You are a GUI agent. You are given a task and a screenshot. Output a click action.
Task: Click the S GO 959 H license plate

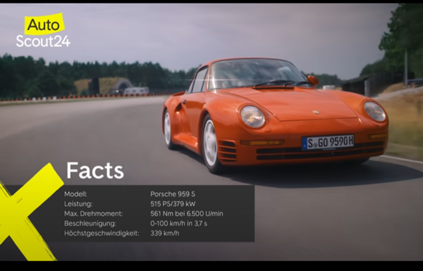point(328,142)
